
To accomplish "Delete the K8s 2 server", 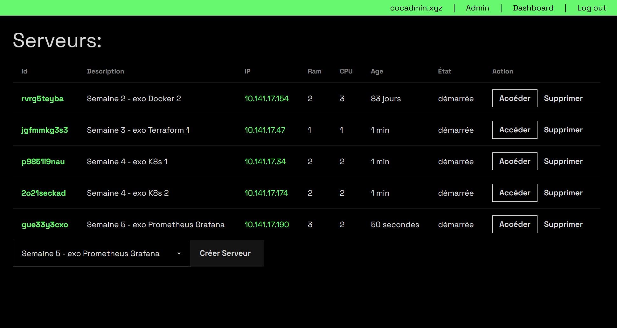I will coord(563,193).
